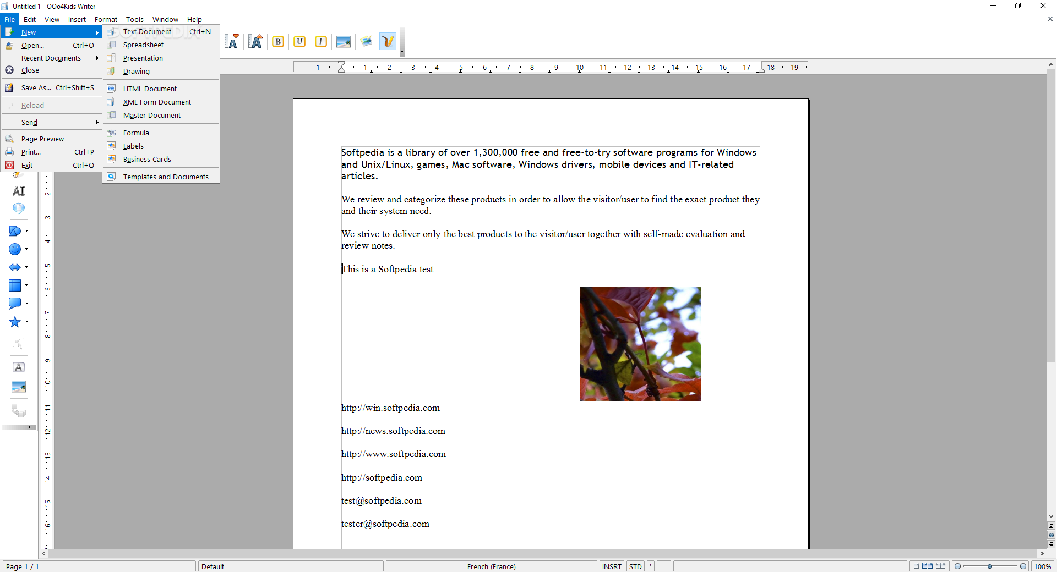Expand the Stars dropdown arrow
The width and height of the screenshot is (1057, 572).
(26, 322)
